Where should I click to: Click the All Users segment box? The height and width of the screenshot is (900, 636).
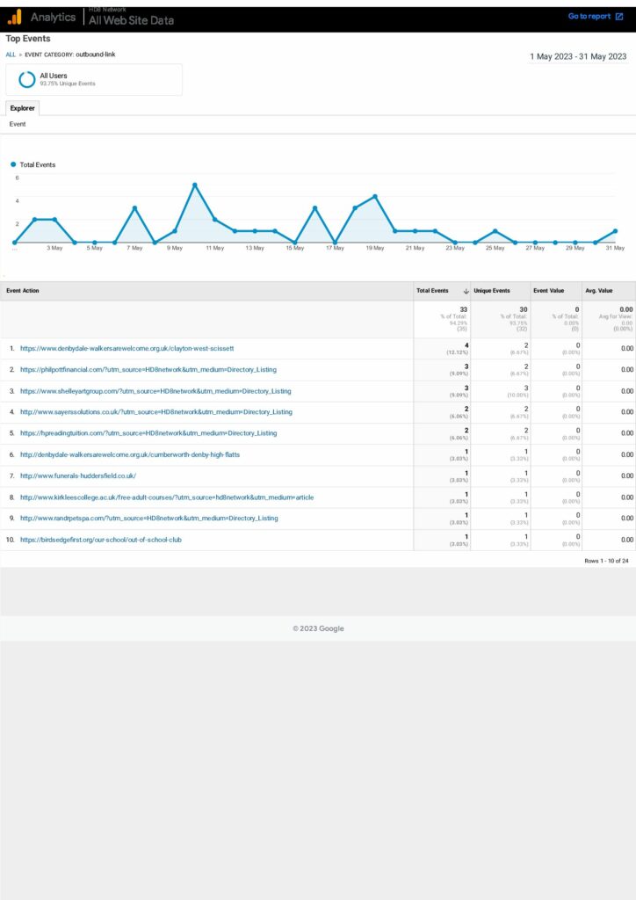94,79
